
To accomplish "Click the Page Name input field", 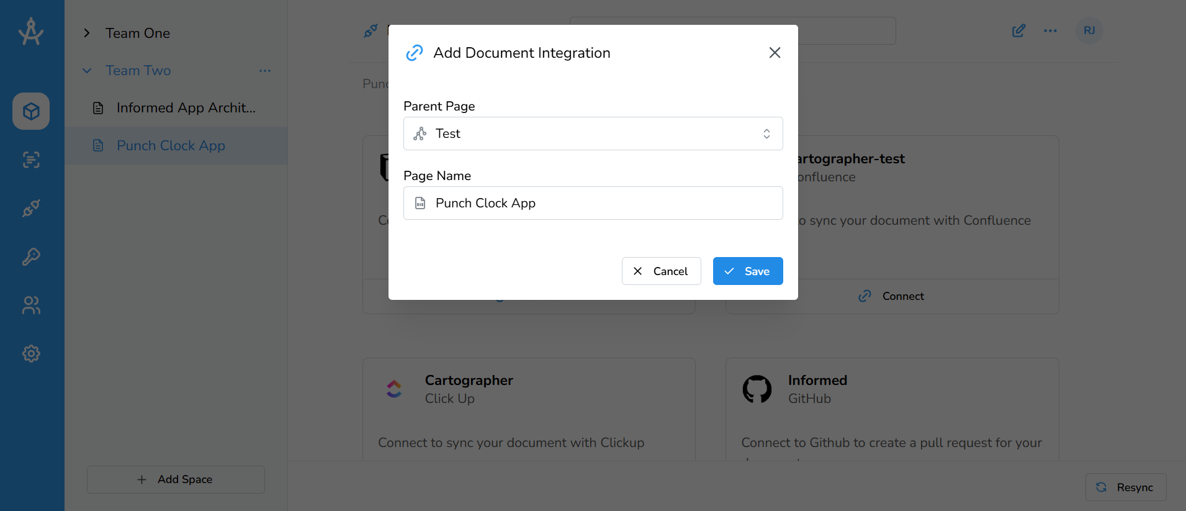I will [x=593, y=203].
